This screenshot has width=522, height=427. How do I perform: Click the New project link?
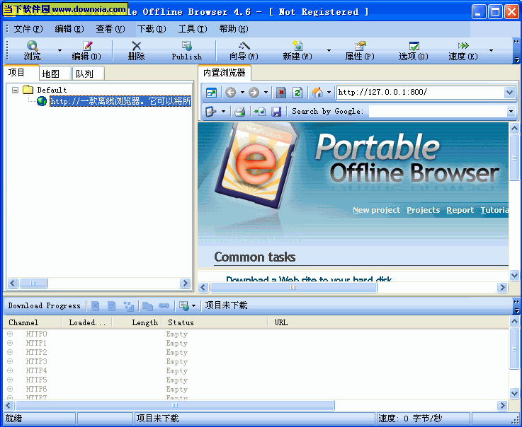click(377, 210)
